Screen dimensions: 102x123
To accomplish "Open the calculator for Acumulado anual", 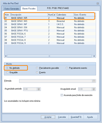I will pyautogui.click(x=94, y=89).
